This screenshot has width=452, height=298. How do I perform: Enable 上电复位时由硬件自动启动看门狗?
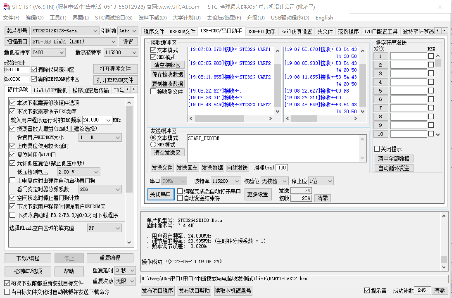point(12,181)
